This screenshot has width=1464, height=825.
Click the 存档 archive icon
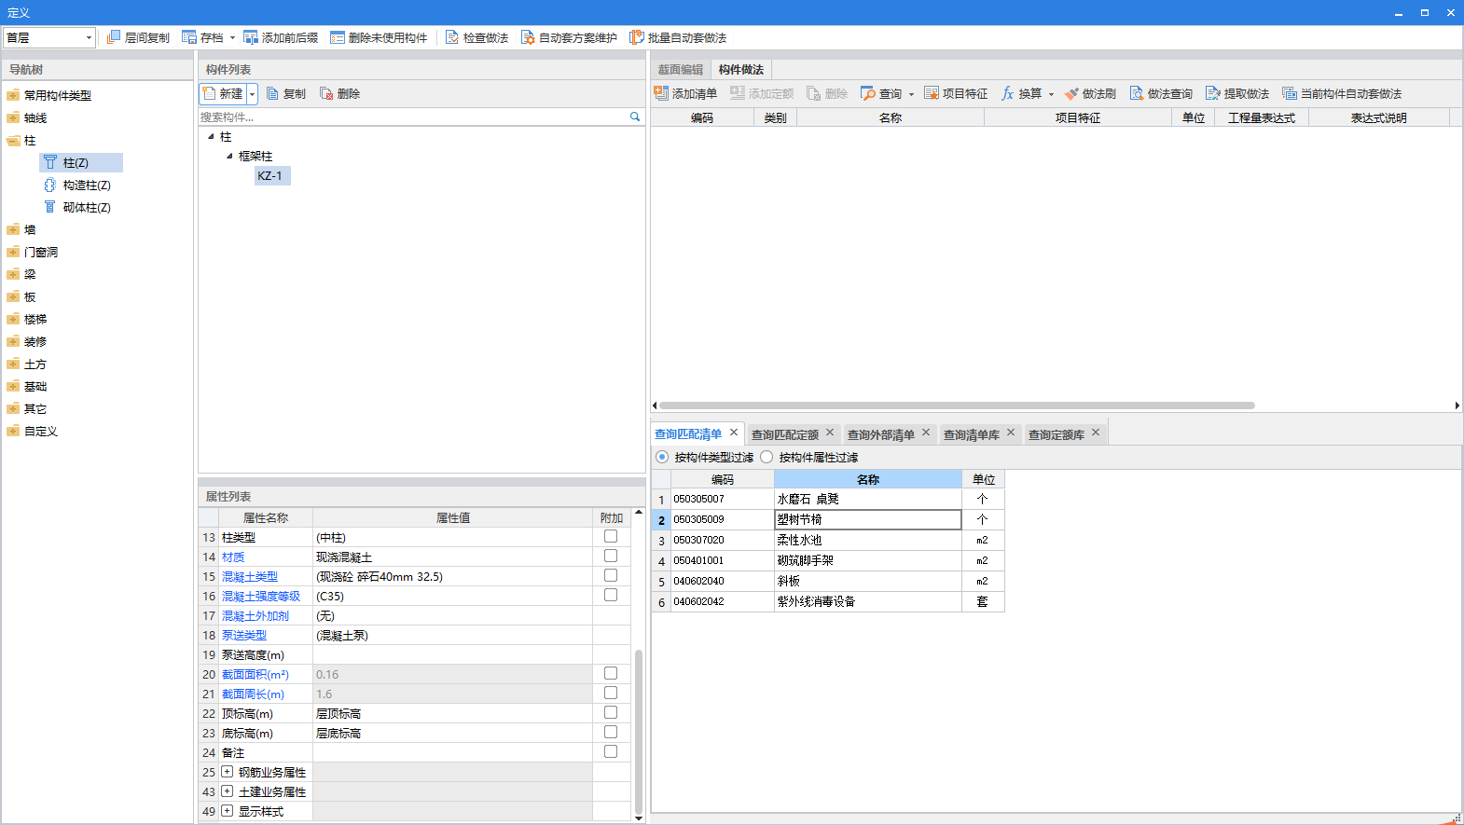[x=189, y=37]
